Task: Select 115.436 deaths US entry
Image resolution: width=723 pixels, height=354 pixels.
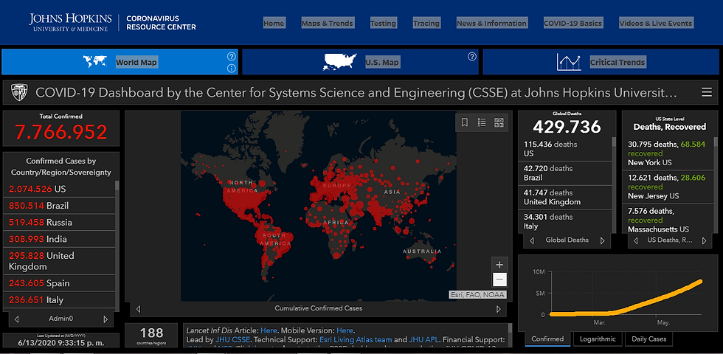Action: (565, 149)
